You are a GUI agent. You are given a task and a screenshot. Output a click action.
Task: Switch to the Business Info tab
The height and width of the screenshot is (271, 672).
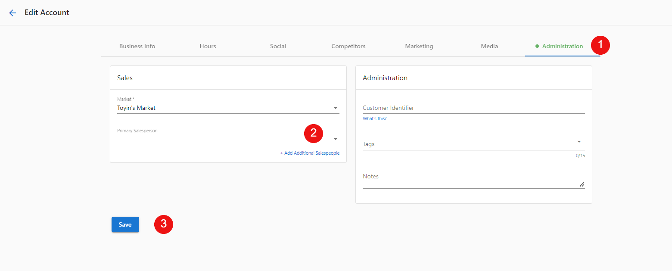137,46
